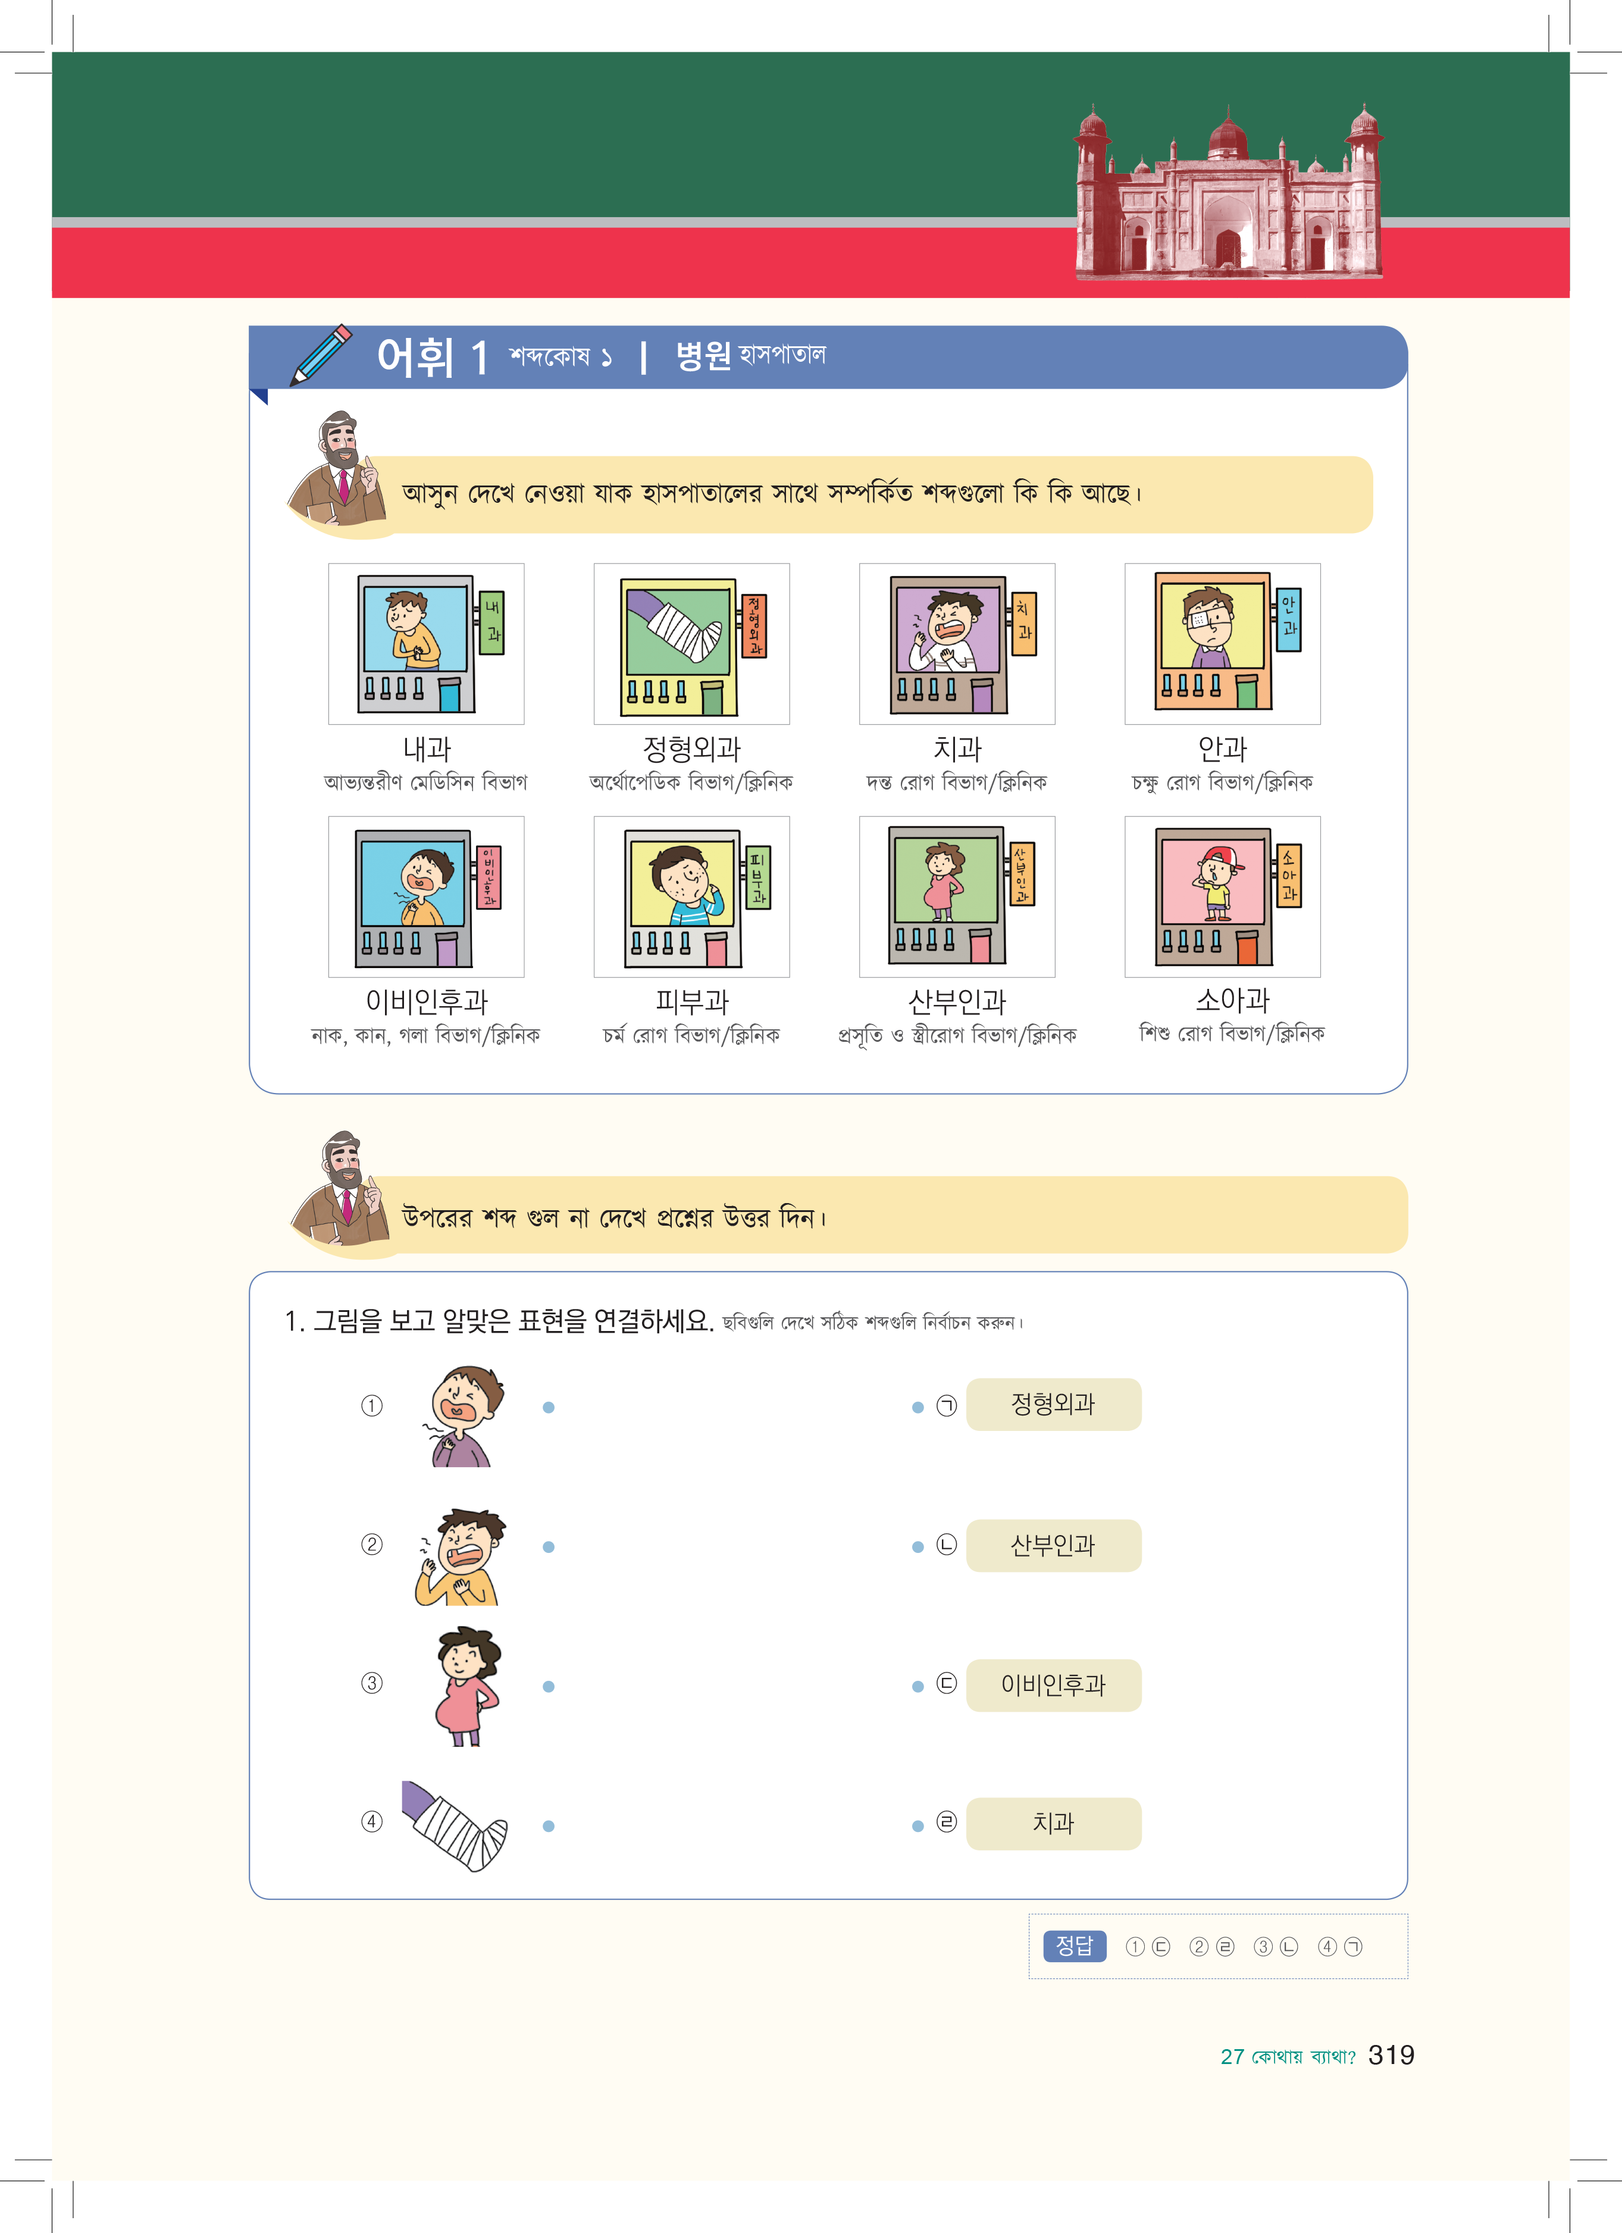This screenshot has width=1622, height=2233.
Task: Click the 치과 toothache clinic picture
Action: click(957, 644)
